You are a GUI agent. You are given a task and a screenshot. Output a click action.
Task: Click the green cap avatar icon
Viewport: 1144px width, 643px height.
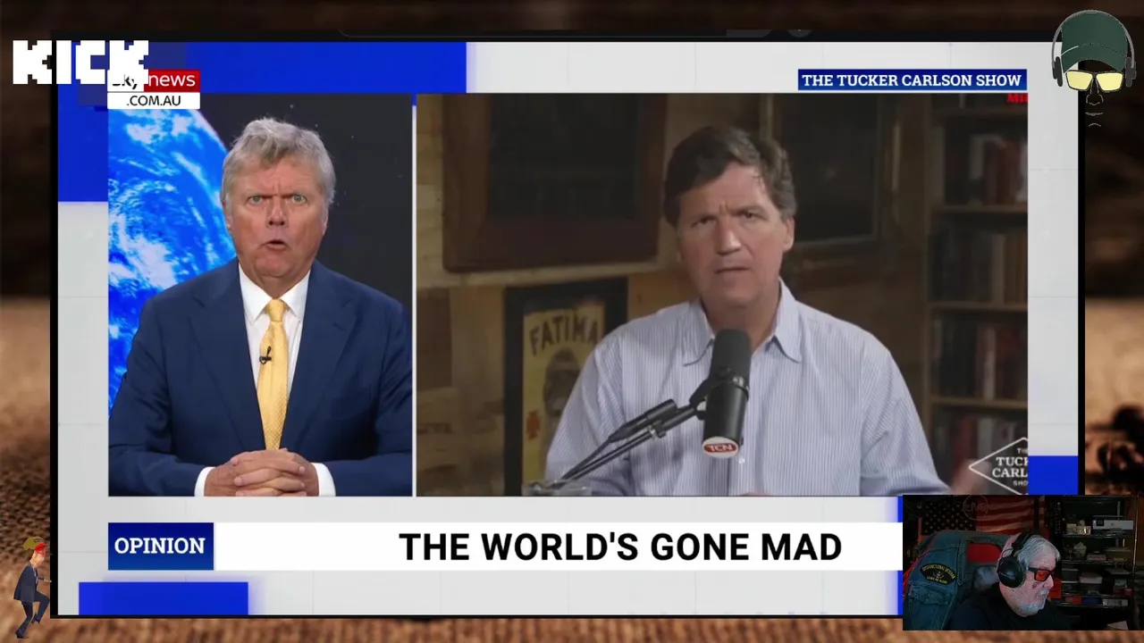click(x=1094, y=67)
